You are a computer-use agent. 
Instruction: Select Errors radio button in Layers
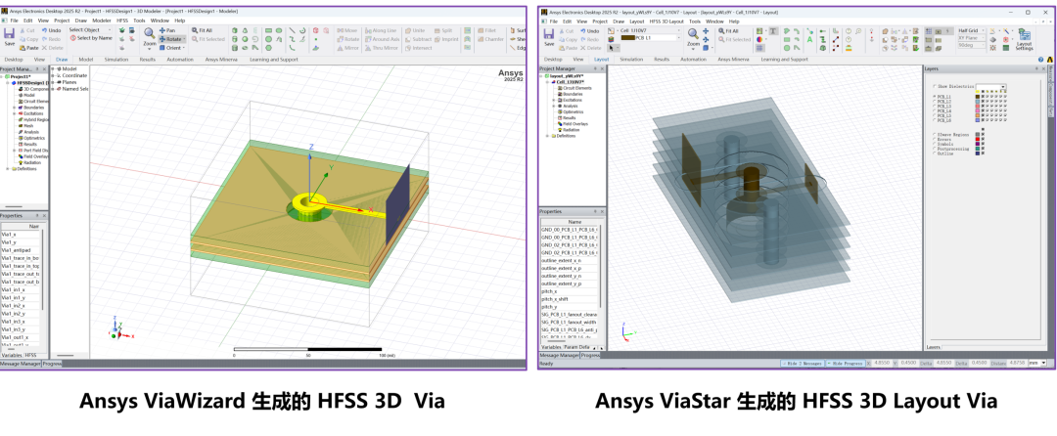(x=935, y=139)
